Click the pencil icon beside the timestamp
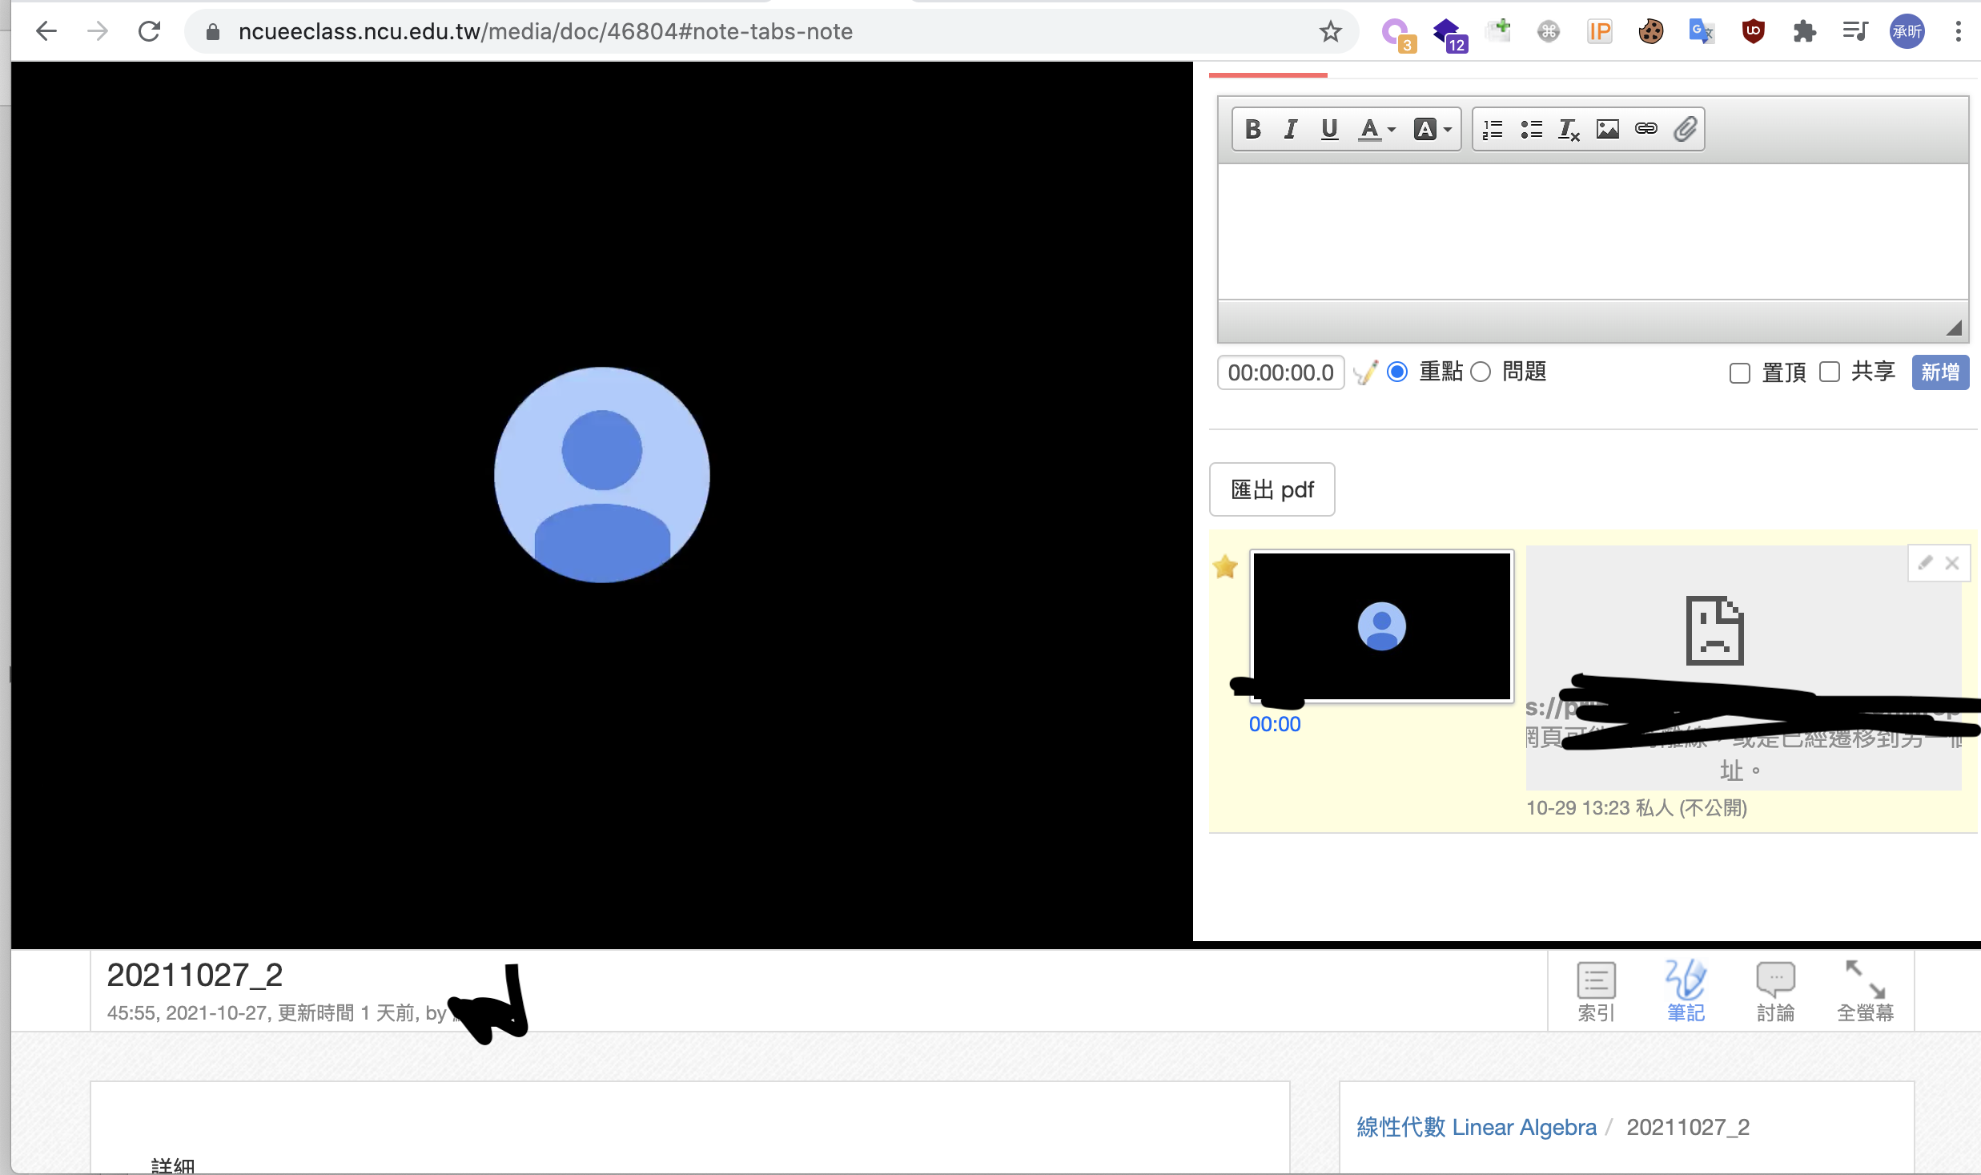 1365,372
